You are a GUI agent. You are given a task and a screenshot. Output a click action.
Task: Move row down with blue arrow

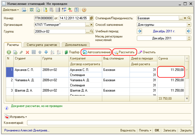[46, 52]
